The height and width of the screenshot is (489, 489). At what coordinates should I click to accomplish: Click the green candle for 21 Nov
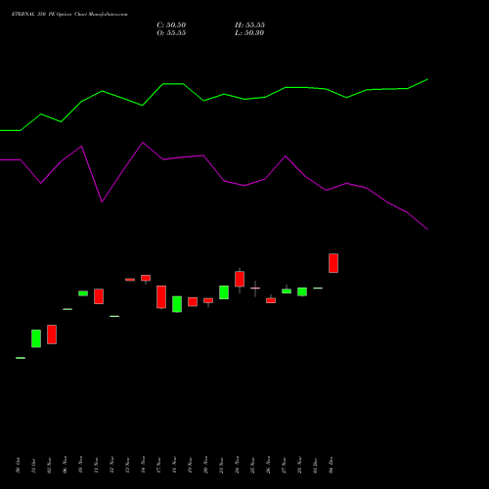click(x=224, y=292)
